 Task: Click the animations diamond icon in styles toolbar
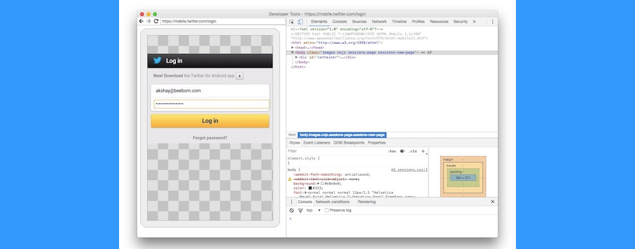pyautogui.click(x=402, y=151)
